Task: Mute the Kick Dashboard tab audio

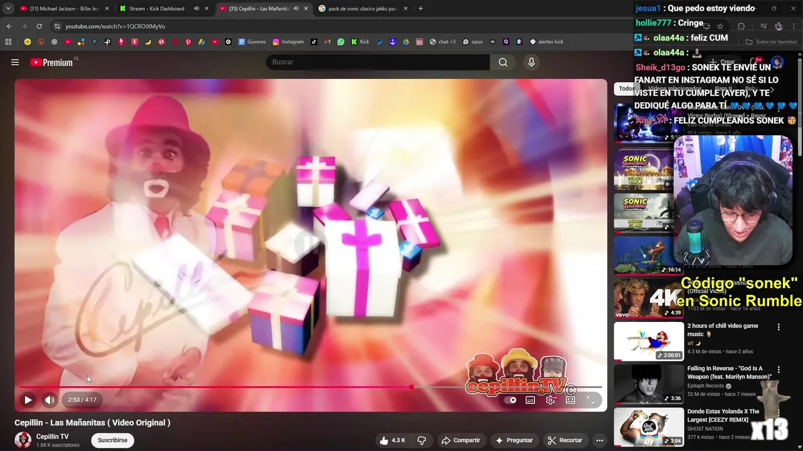Action: [196, 9]
